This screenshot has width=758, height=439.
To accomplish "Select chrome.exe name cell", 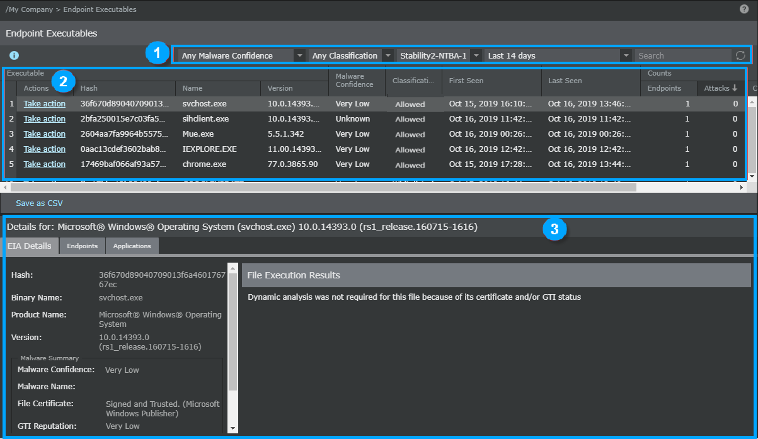I will (204, 164).
